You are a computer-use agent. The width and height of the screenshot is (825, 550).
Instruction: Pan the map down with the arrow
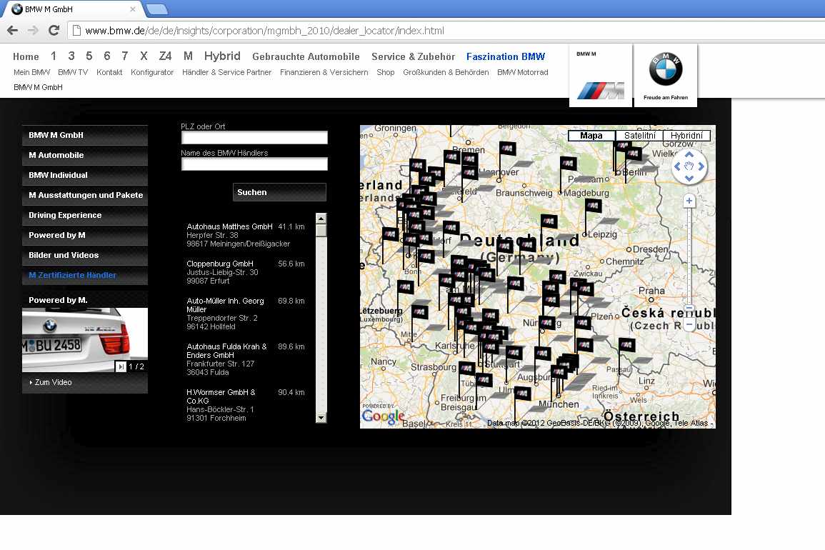pyautogui.click(x=689, y=179)
